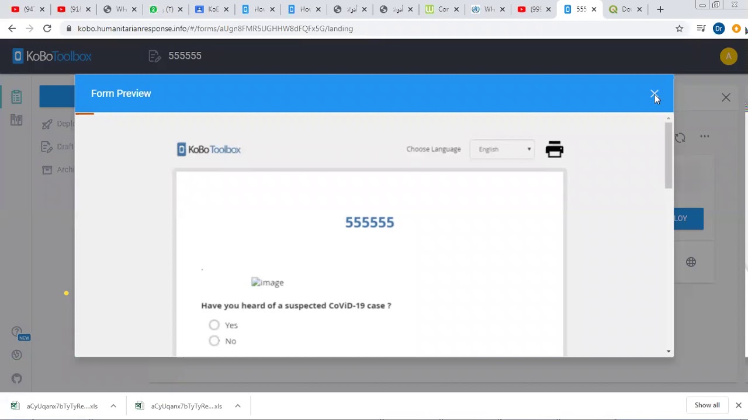Image resolution: width=748 pixels, height=420 pixels.
Task: Open the Forms section in the left sidebar
Action: pos(16,97)
